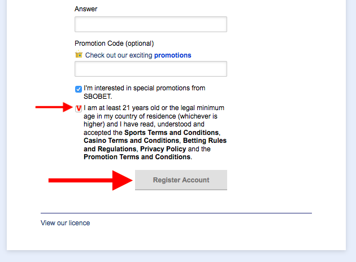The image size is (356, 262).
Task: Click the large red arrow near Register
Action: tap(90, 180)
